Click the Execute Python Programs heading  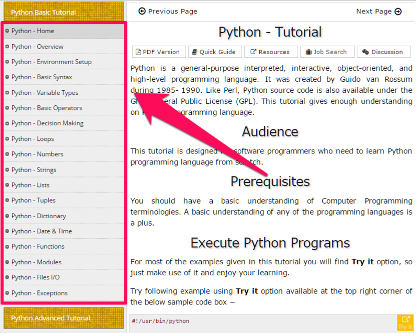click(x=270, y=243)
